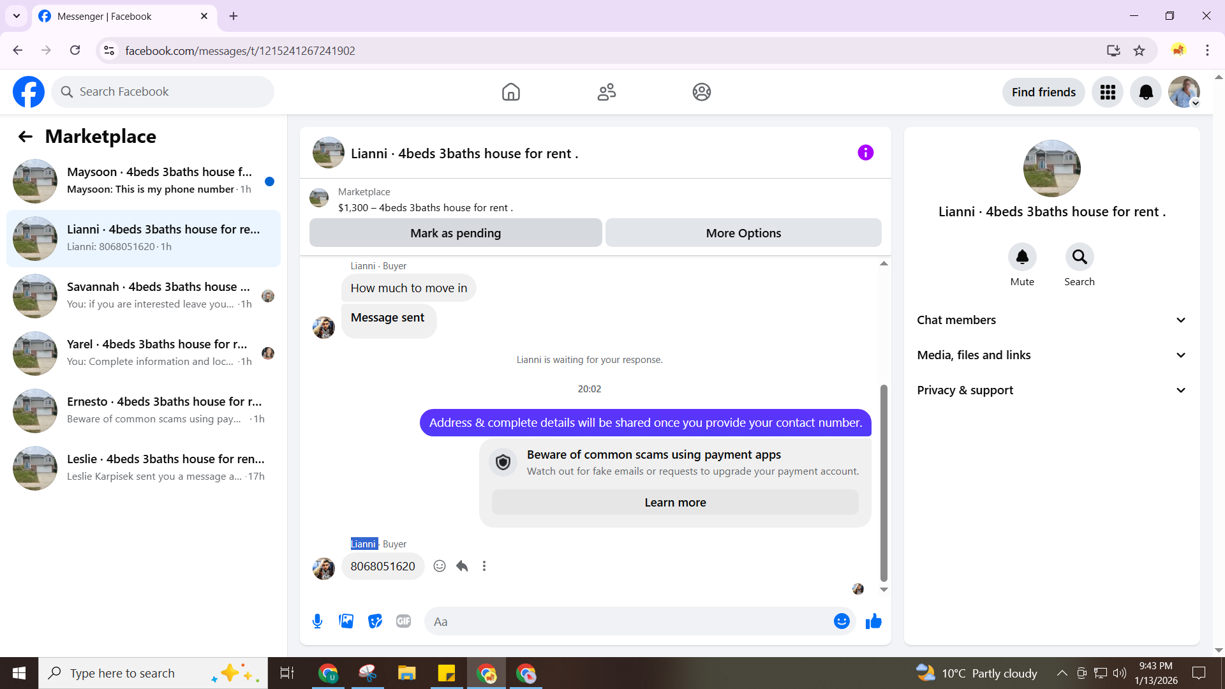Open conversation information purple icon
The height and width of the screenshot is (689, 1225).
865,152
